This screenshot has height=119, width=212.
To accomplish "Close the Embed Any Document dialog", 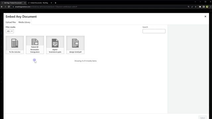I will click(x=205, y=17).
